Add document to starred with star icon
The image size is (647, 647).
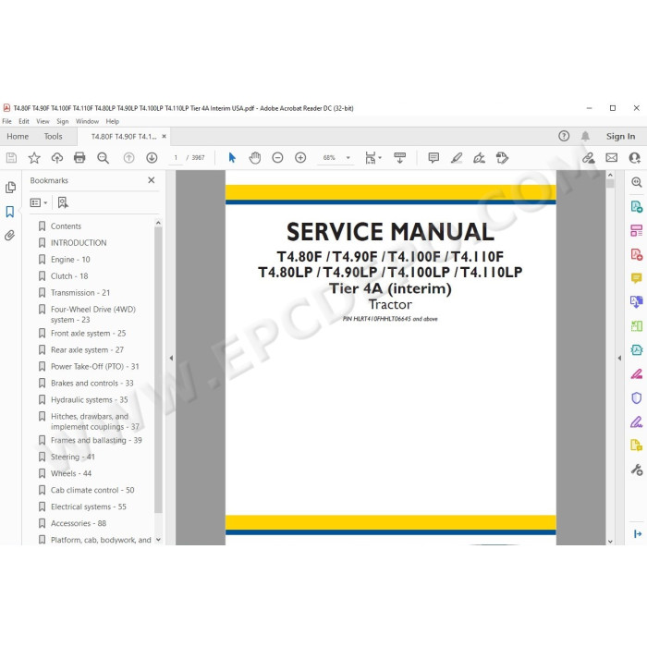point(34,158)
